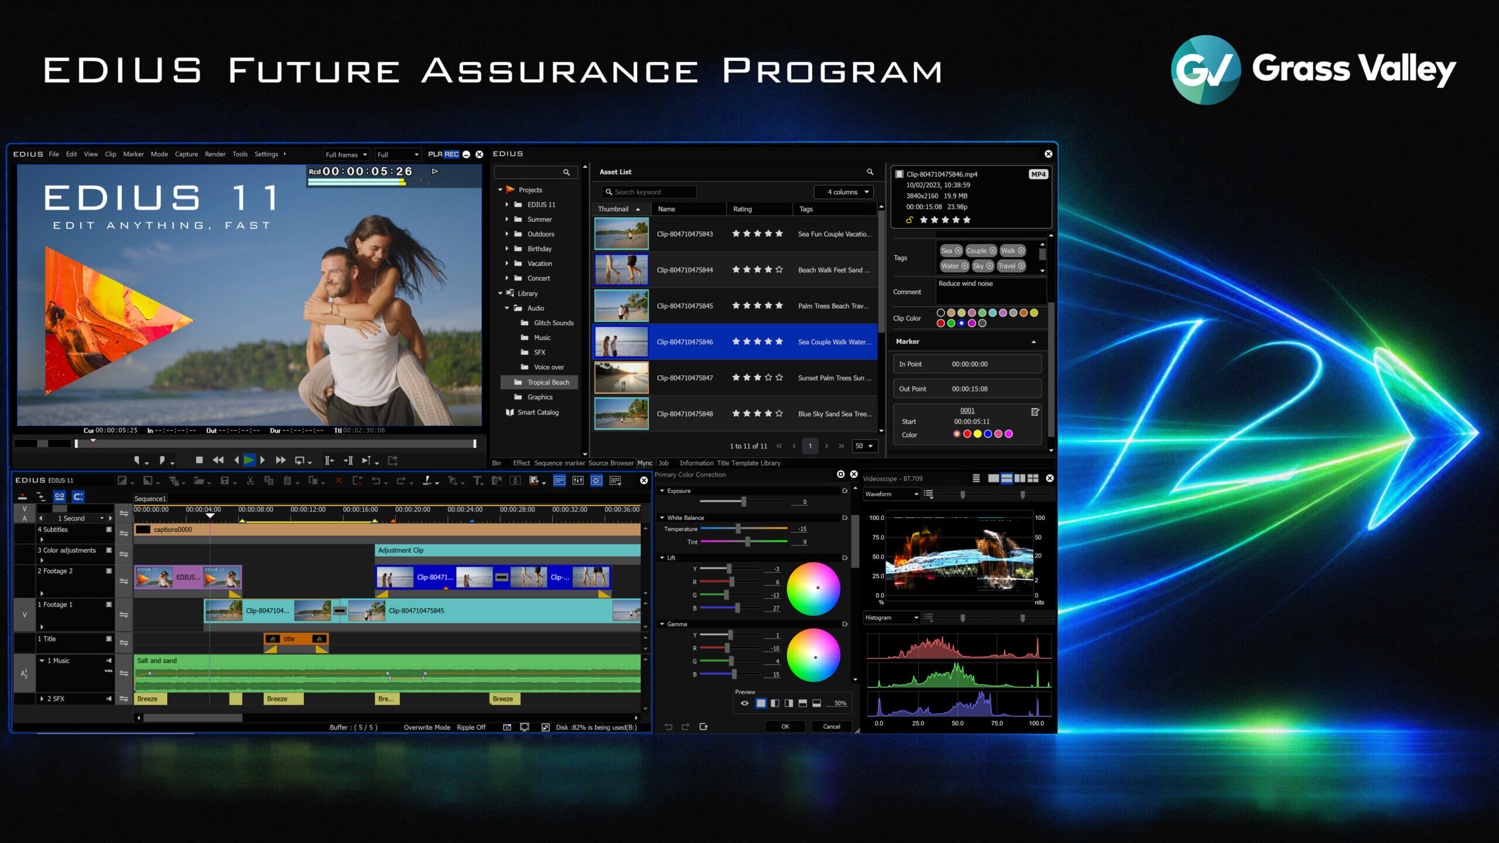Toggle the Preview eye icon
This screenshot has height=843, width=1499.
click(x=744, y=704)
